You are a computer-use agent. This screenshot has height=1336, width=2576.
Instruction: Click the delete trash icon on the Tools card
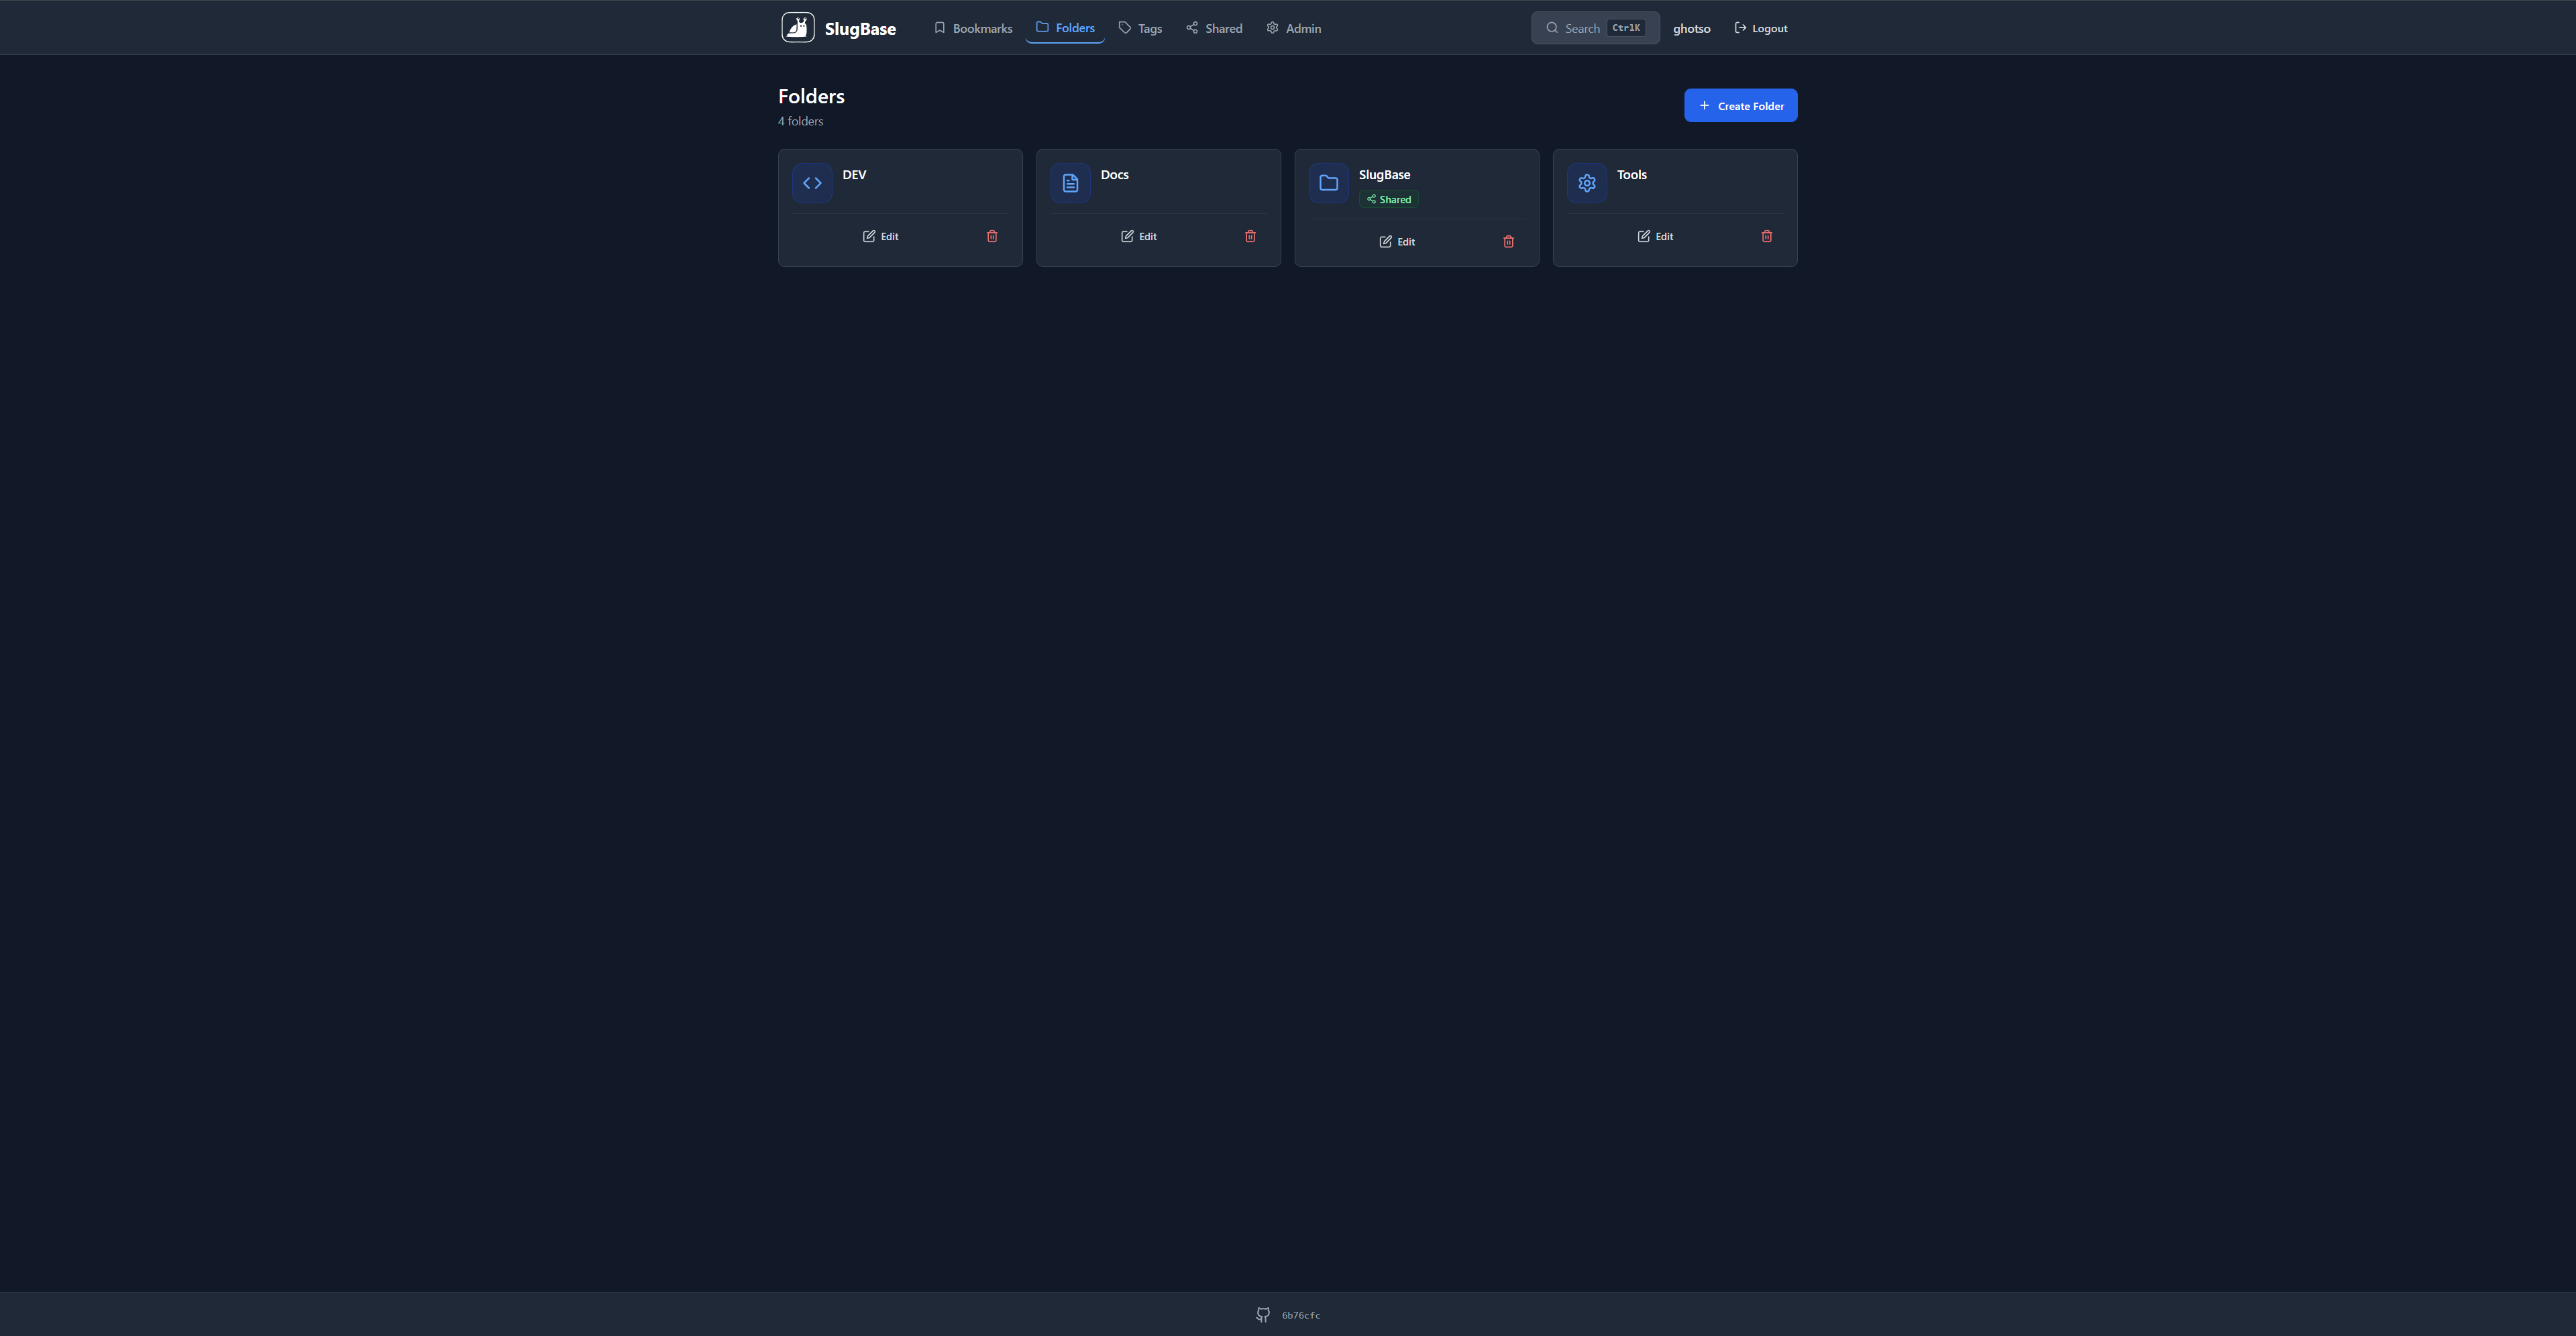[1767, 236]
